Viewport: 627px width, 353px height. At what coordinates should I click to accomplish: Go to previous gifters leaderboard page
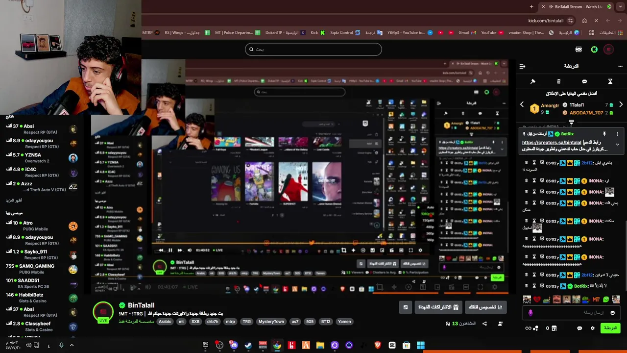(x=522, y=104)
